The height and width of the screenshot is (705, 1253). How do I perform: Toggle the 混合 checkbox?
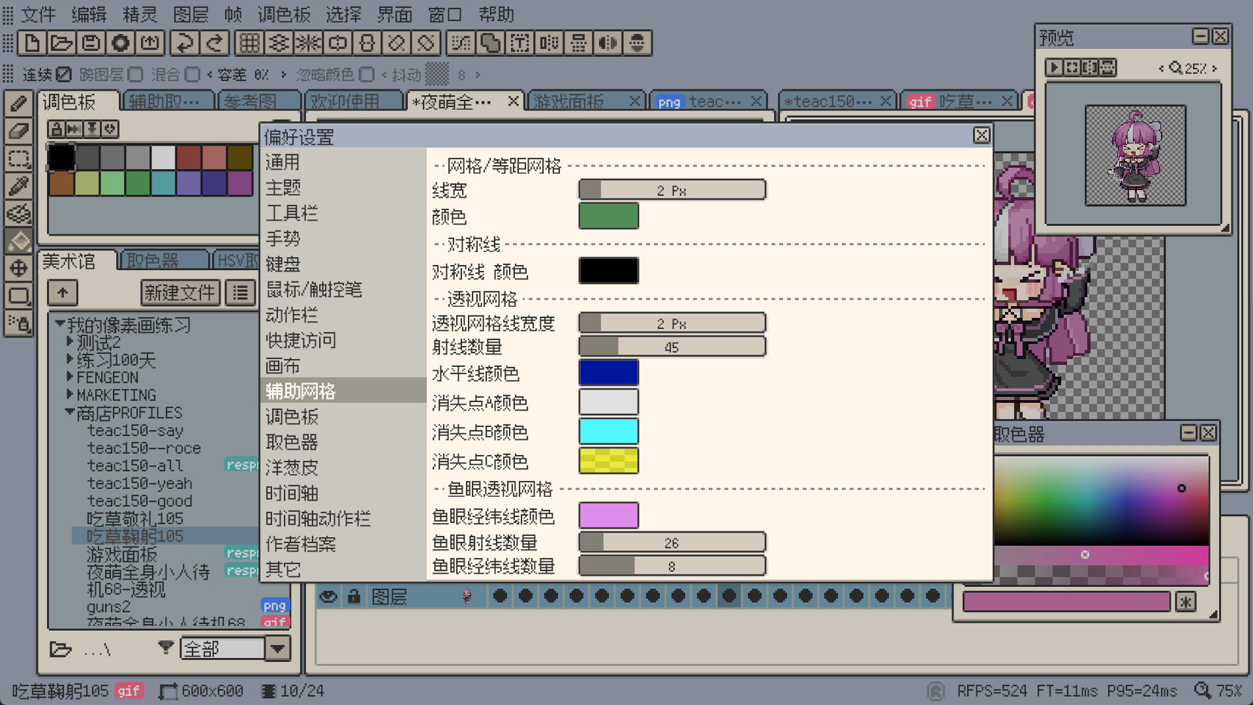(192, 74)
